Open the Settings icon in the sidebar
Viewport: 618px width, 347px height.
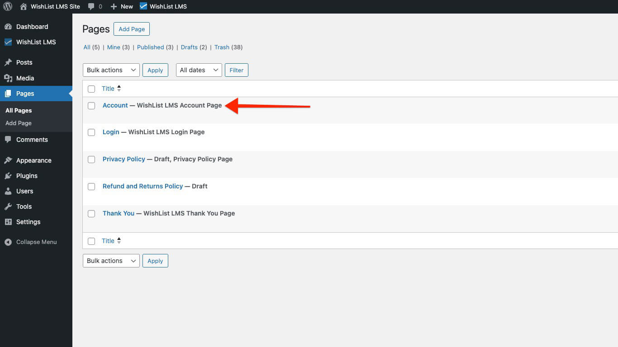coord(8,222)
